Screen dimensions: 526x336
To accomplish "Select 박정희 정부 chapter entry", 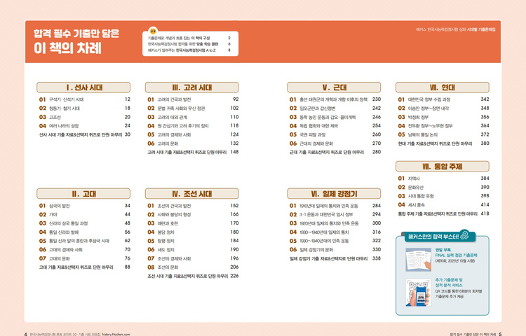I will (x=421, y=117).
